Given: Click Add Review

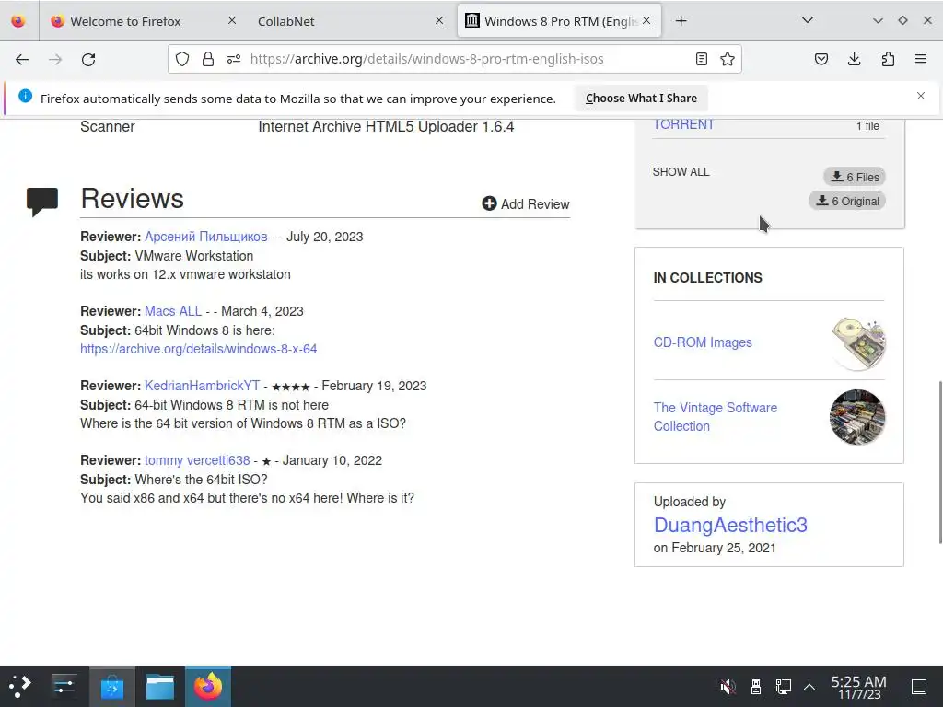Looking at the screenshot, I should (x=526, y=203).
